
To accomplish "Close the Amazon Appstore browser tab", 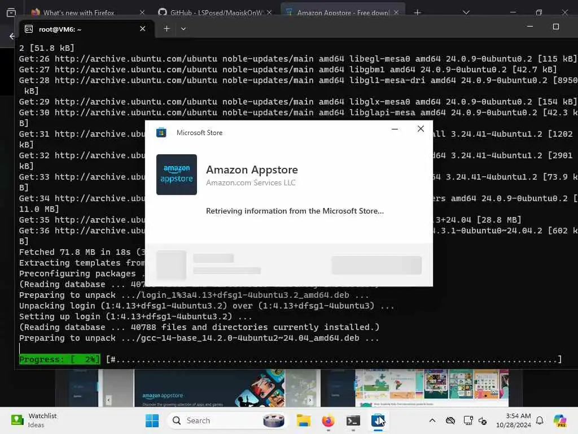I will tap(396, 12).
